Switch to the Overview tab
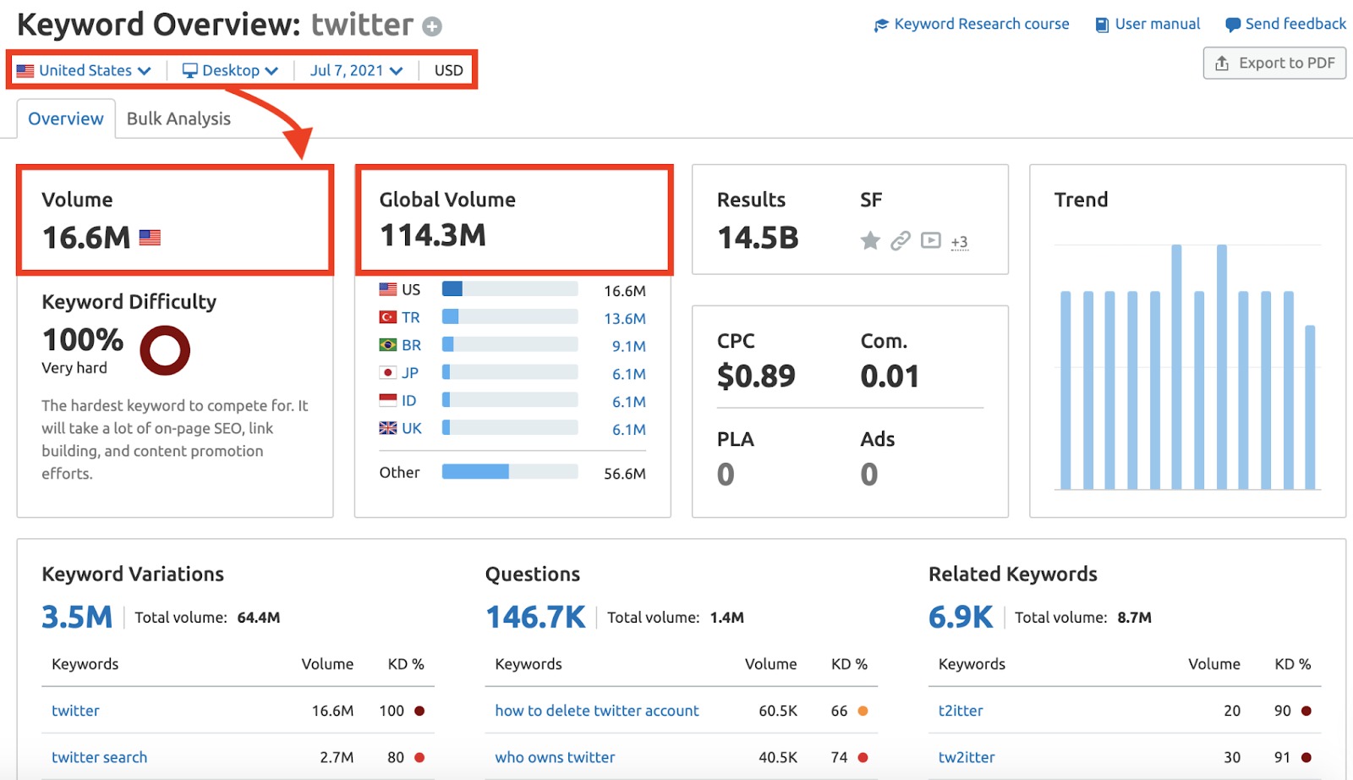This screenshot has height=780, width=1353. click(66, 118)
